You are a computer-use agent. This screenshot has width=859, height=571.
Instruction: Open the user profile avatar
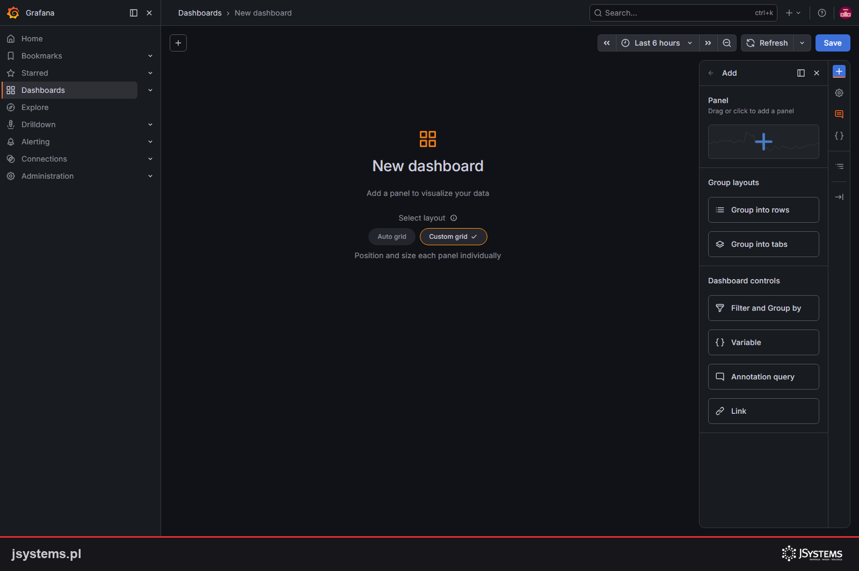pos(846,13)
